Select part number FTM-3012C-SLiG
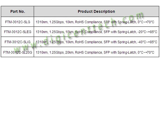This screenshot has height=116, width=160. pos(17,42)
